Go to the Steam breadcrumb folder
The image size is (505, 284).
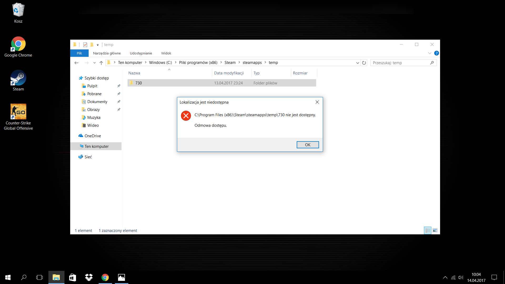click(230, 63)
